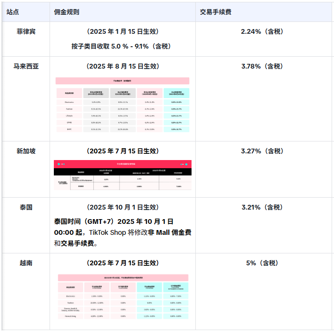
Task: Open the Malaysia commission rate table image
Action: tap(122, 105)
